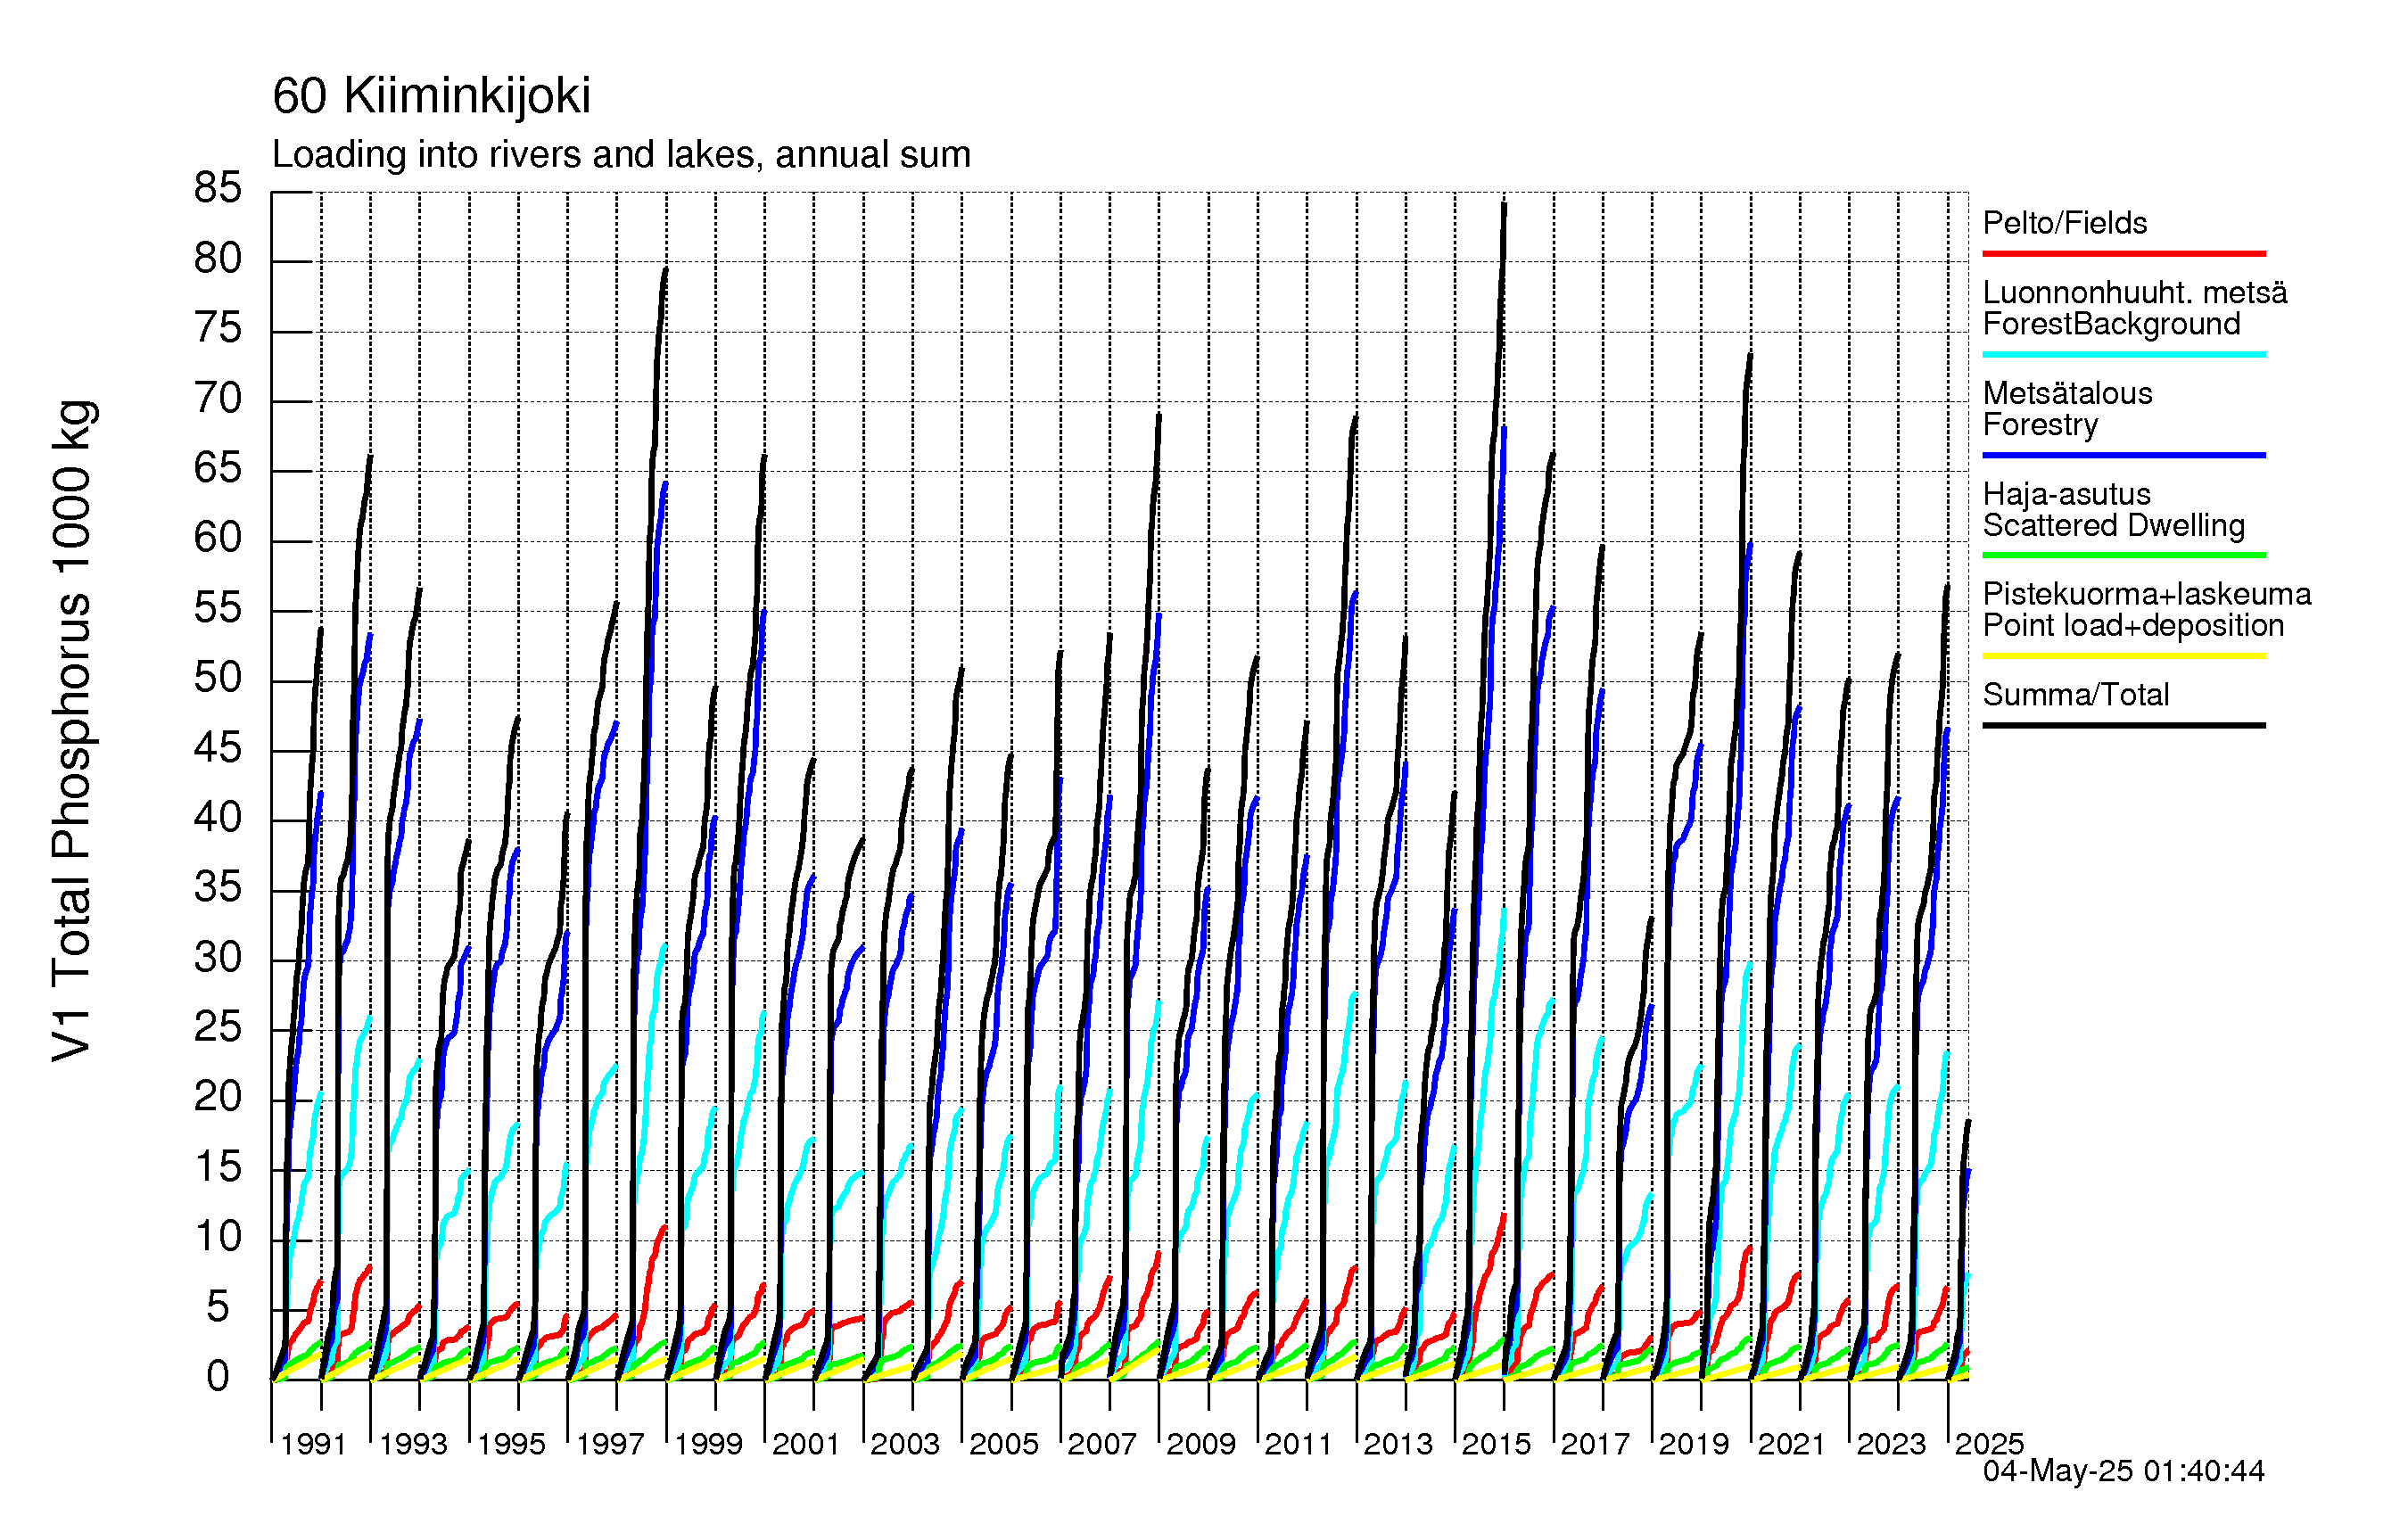
Task: Click the x-axis year label 2001
Action: 806,1444
